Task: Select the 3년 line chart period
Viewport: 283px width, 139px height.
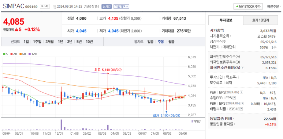Action: point(70,42)
